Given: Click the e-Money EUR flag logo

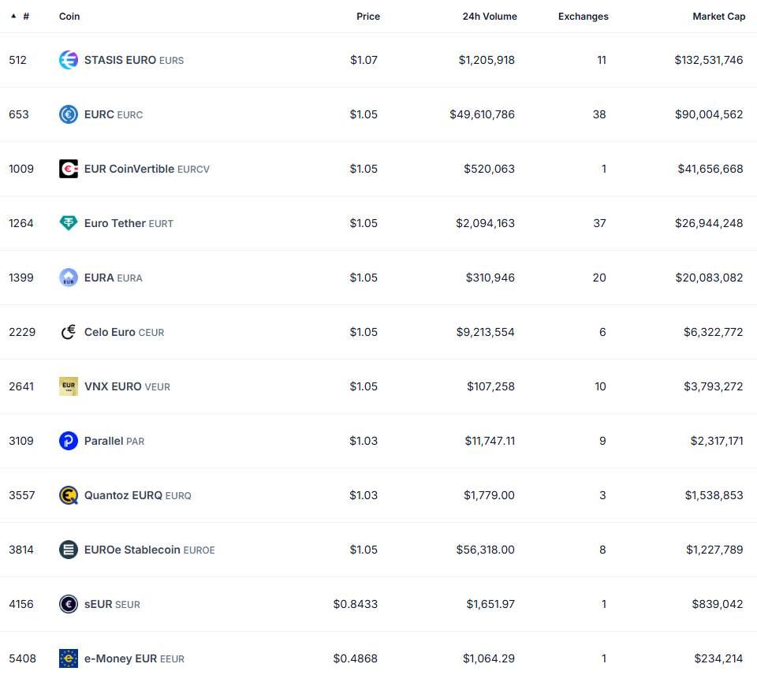Looking at the screenshot, I should click(x=68, y=658).
